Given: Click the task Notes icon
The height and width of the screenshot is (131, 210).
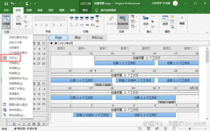Looking at the screenshot, I should (172, 17).
